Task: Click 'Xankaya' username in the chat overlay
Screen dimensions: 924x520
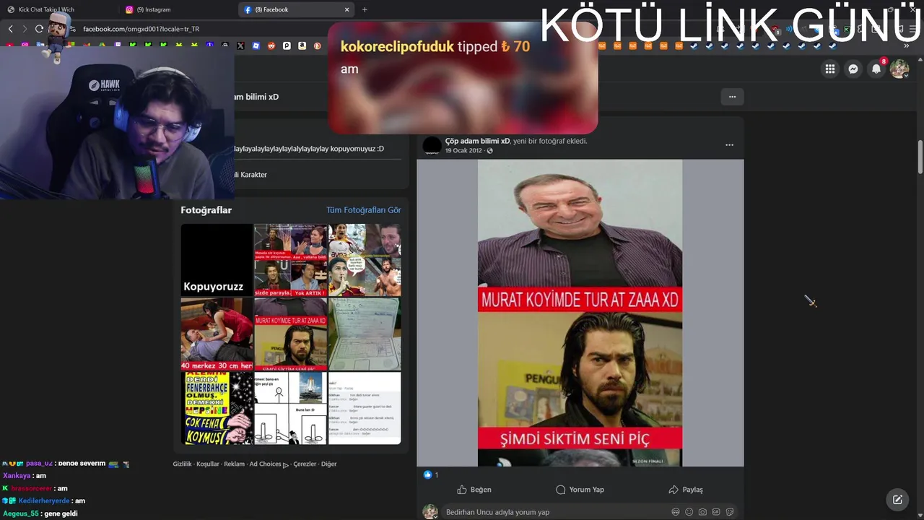Action: (17, 476)
